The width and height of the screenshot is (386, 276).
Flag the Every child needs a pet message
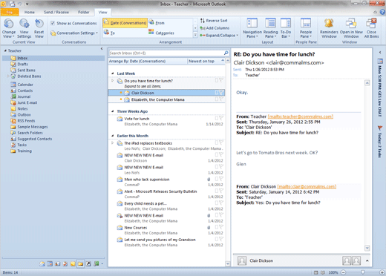coord(221,203)
